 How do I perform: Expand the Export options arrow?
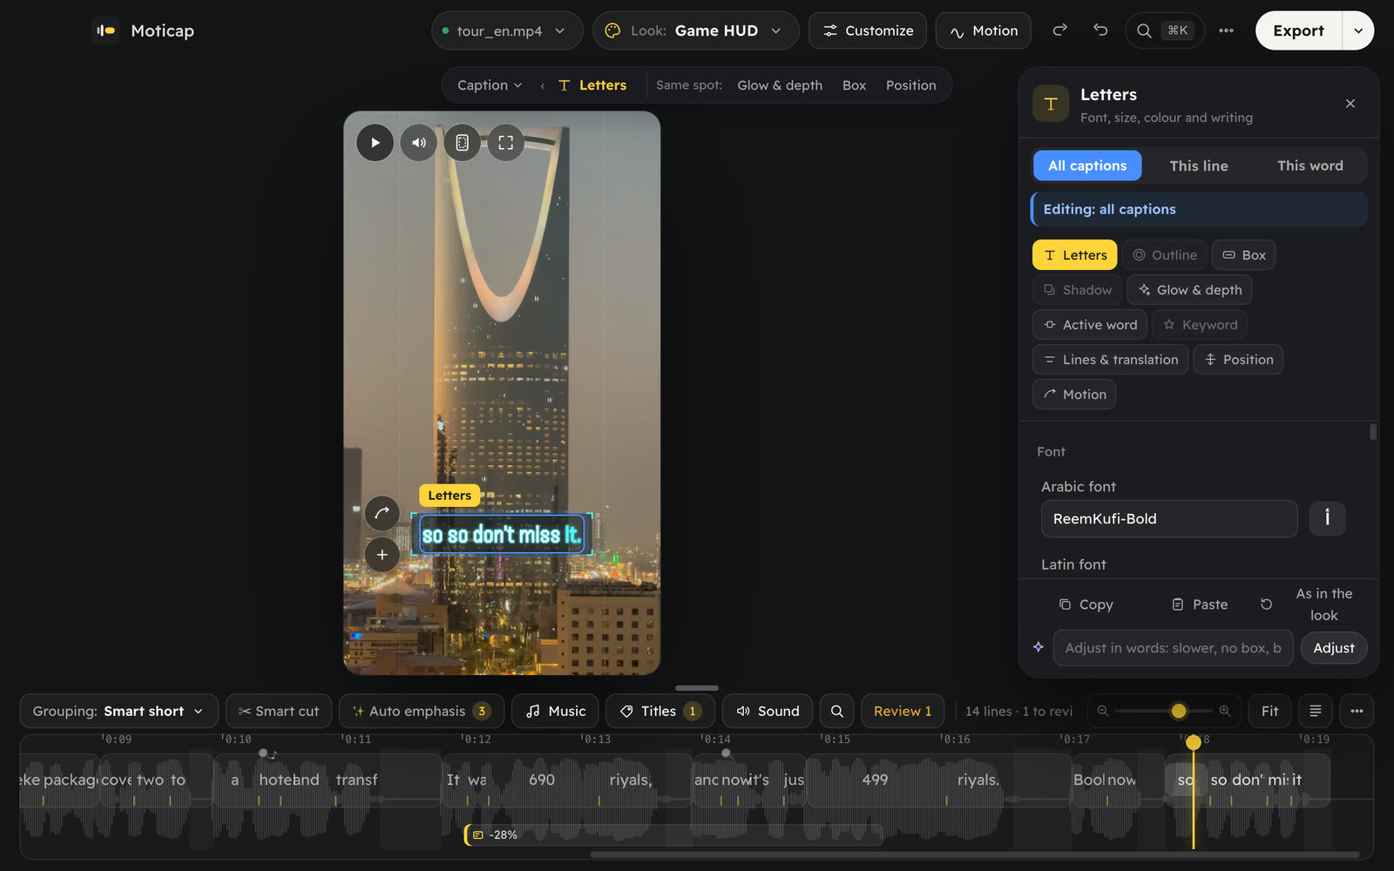tap(1358, 30)
